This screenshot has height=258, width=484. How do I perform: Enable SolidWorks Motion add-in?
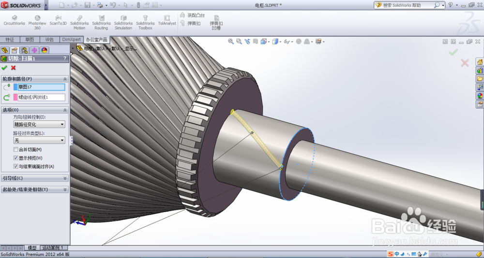79,23
